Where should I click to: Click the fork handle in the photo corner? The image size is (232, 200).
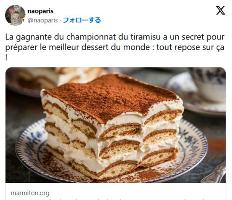[215, 173]
